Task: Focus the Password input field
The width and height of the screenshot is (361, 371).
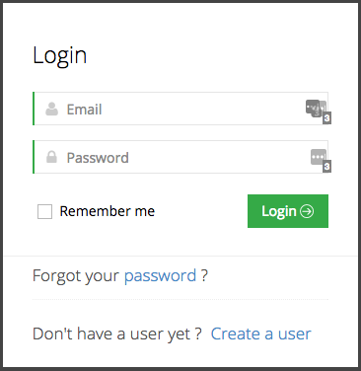Action: (180, 157)
